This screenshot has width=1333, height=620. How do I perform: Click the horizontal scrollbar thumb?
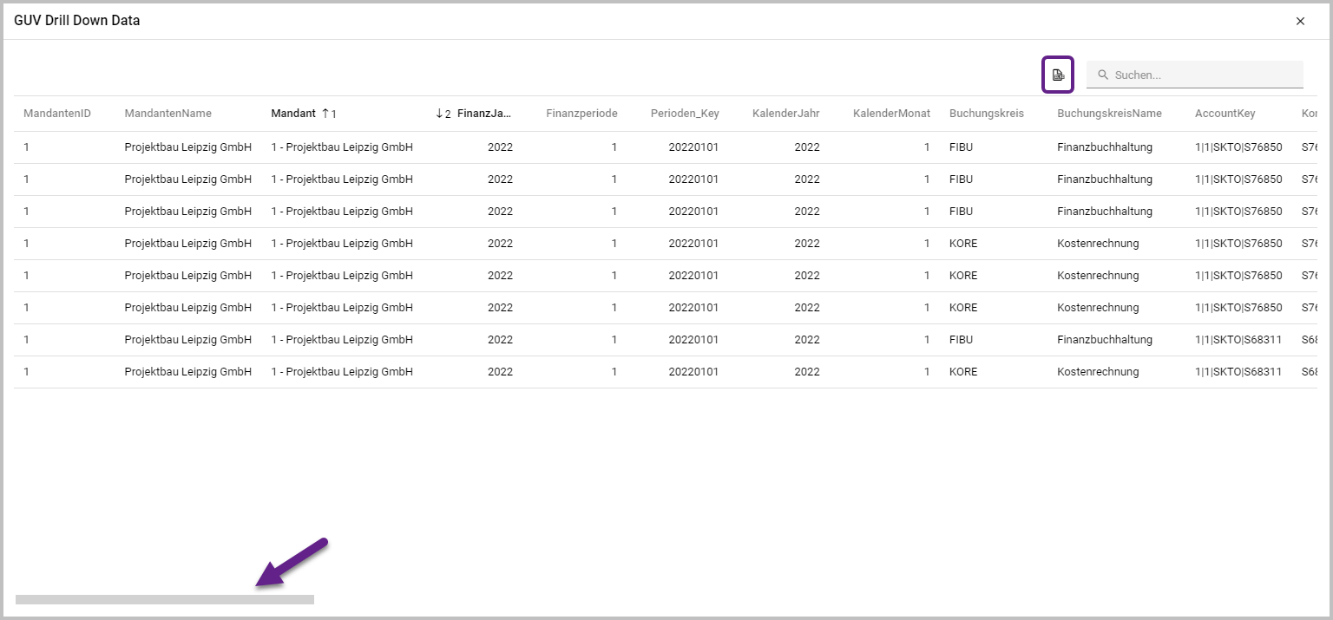pyautogui.click(x=165, y=599)
